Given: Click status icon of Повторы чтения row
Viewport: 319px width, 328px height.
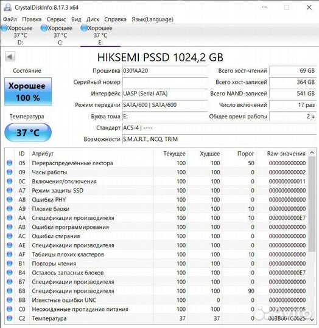Looking at the screenshot, I should click(x=10, y=264).
